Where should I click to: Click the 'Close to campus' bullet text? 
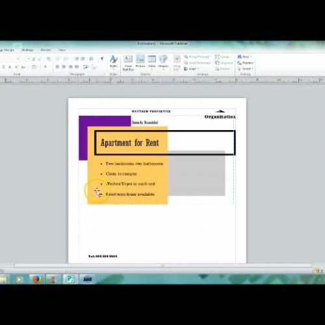point(121,174)
